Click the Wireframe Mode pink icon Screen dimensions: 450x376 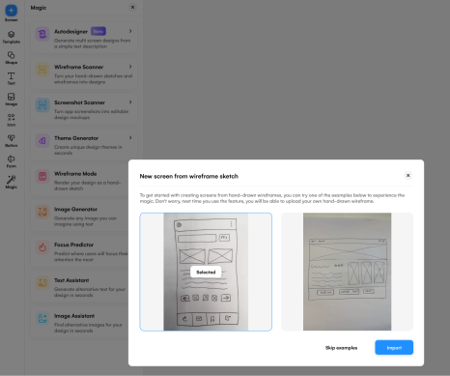point(42,176)
